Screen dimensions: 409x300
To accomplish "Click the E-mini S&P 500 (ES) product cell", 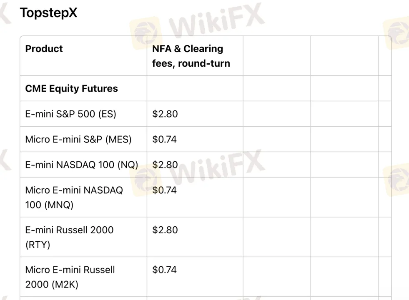I will pyautogui.click(x=70, y=114).
